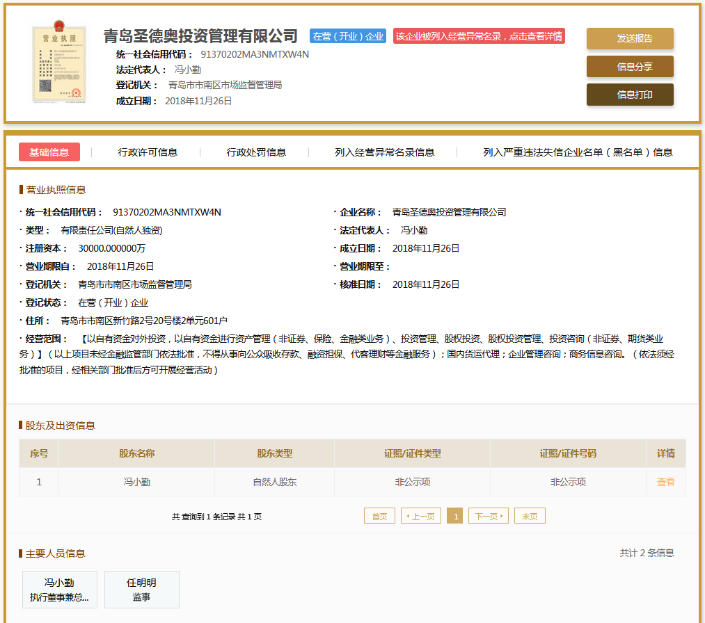
Task: Click the 信息分享 button
Action: point(630,67)
